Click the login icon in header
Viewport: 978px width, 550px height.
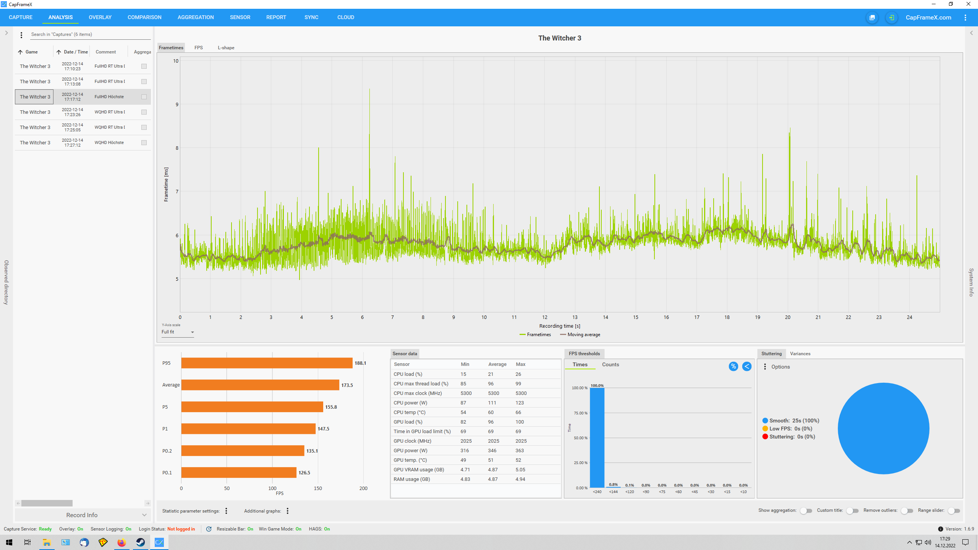pos(891,18)
